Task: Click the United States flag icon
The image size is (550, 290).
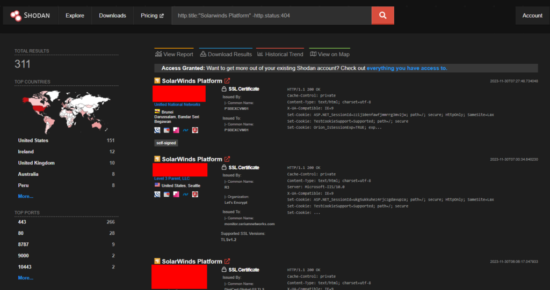Action: [x=157, y=185]
